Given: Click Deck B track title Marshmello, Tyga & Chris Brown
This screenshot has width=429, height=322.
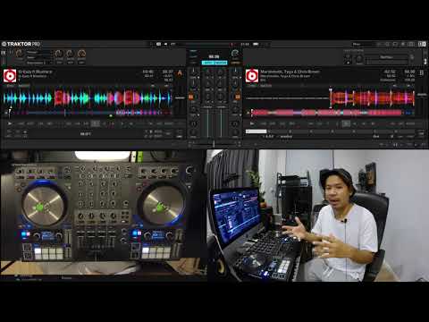Looking at the screenshot, I should tap(290, 72).
